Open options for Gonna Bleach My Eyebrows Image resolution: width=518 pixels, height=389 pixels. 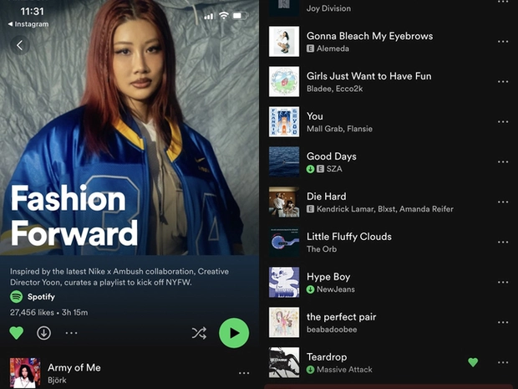click(x=503, y=42)
